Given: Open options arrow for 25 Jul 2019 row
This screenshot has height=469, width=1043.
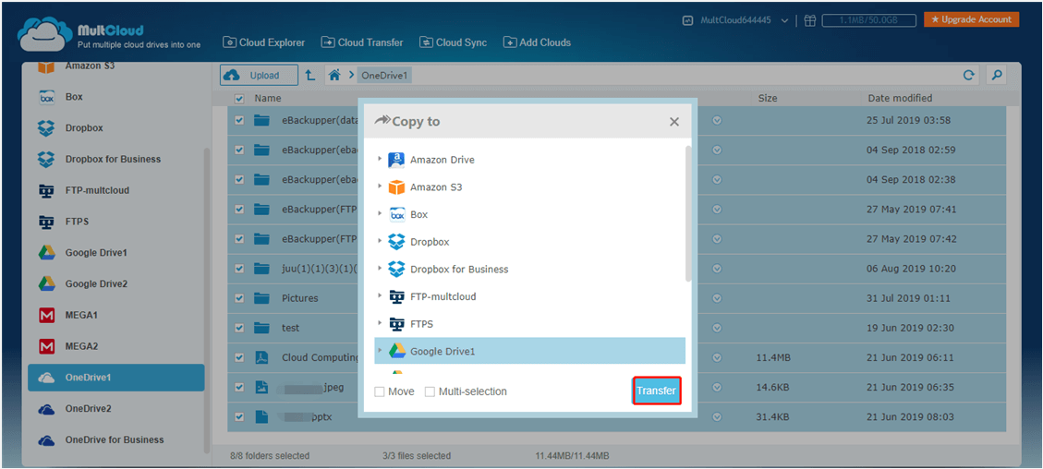Looking at the screenshot, I should (x=717, y=121).
